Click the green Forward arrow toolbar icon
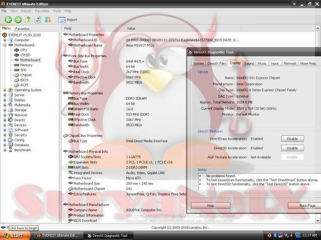 click(x=18, y=20)
